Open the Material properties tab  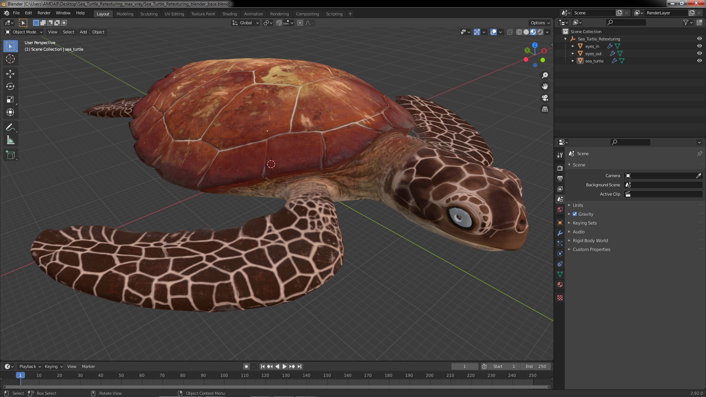(560, 285)
